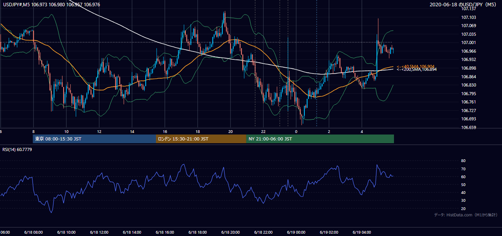Click RSI scale value 60

(463, 177)
